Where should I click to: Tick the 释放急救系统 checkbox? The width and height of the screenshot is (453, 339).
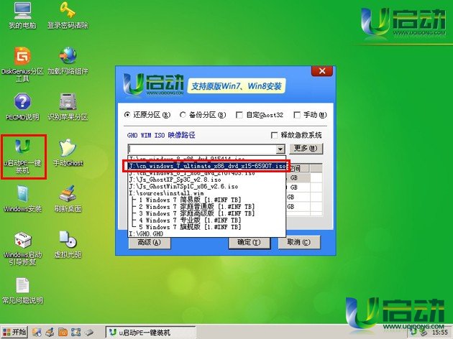point(274,135)
